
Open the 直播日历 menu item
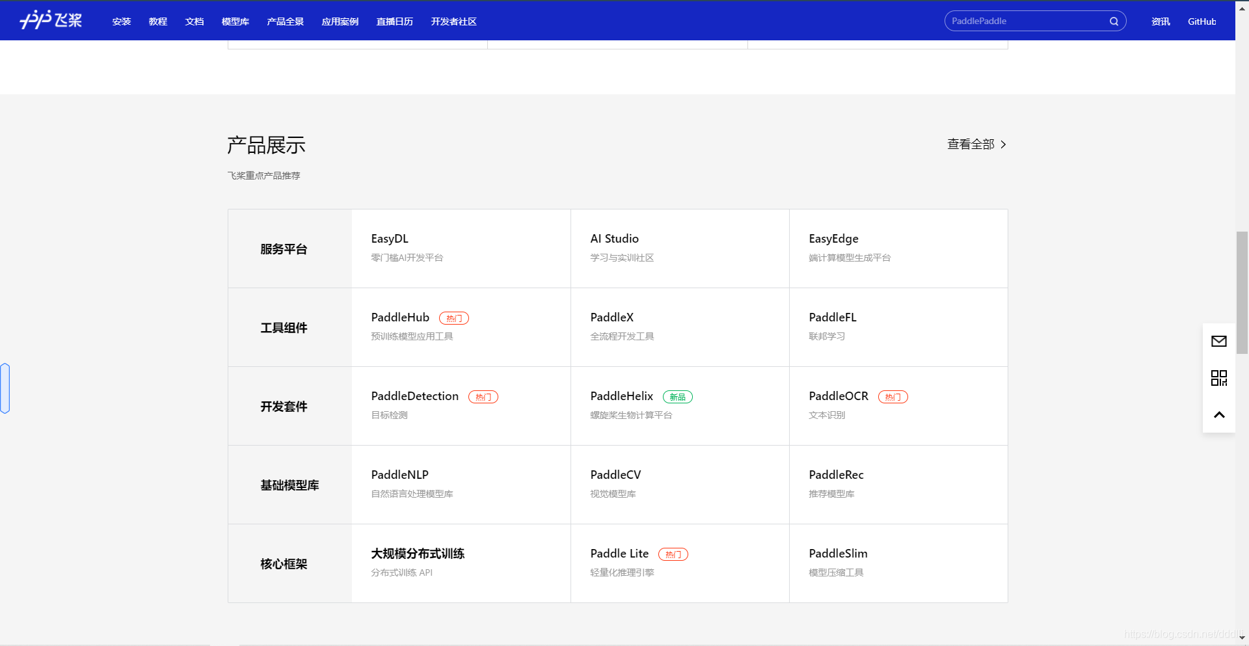pyautogui.click(x=395, y=21)
